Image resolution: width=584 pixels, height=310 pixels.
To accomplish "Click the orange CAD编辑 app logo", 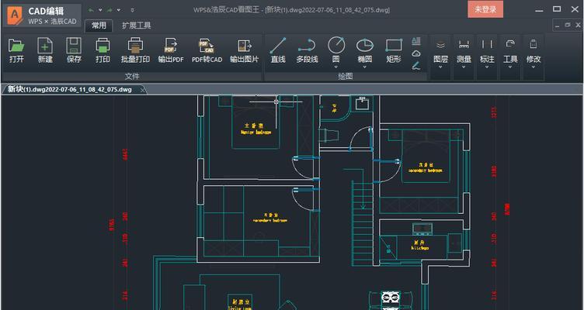I will coord(16,15).
